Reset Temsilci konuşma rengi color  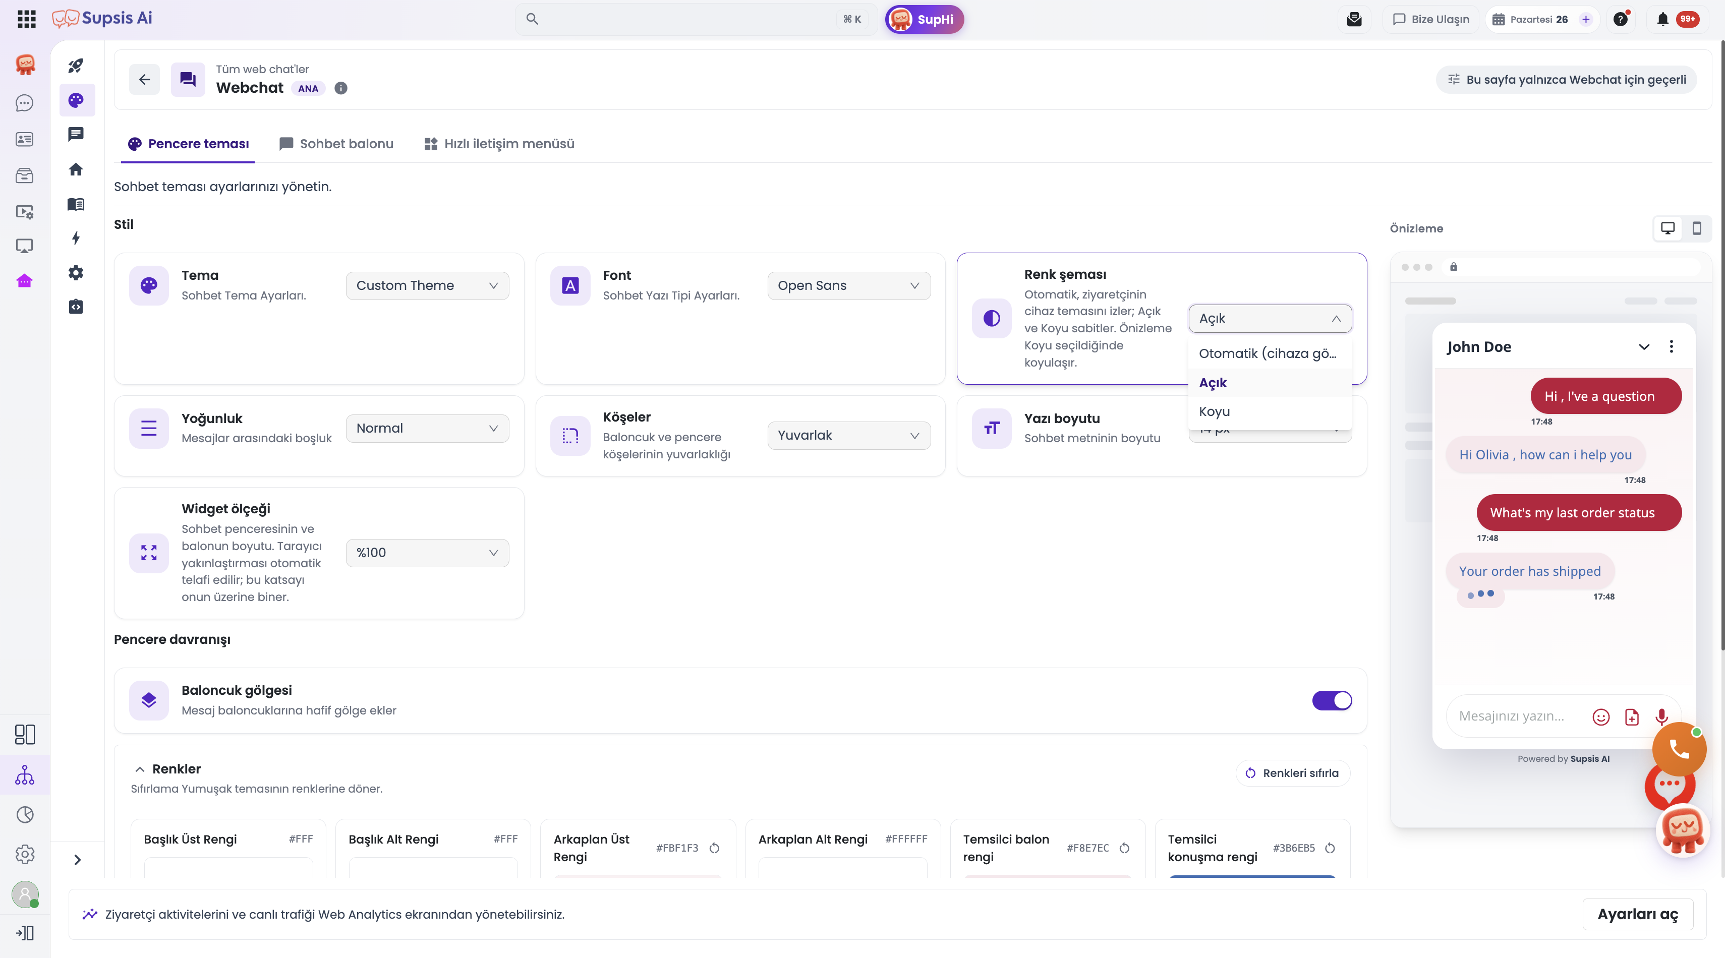tap(1330, 848)
